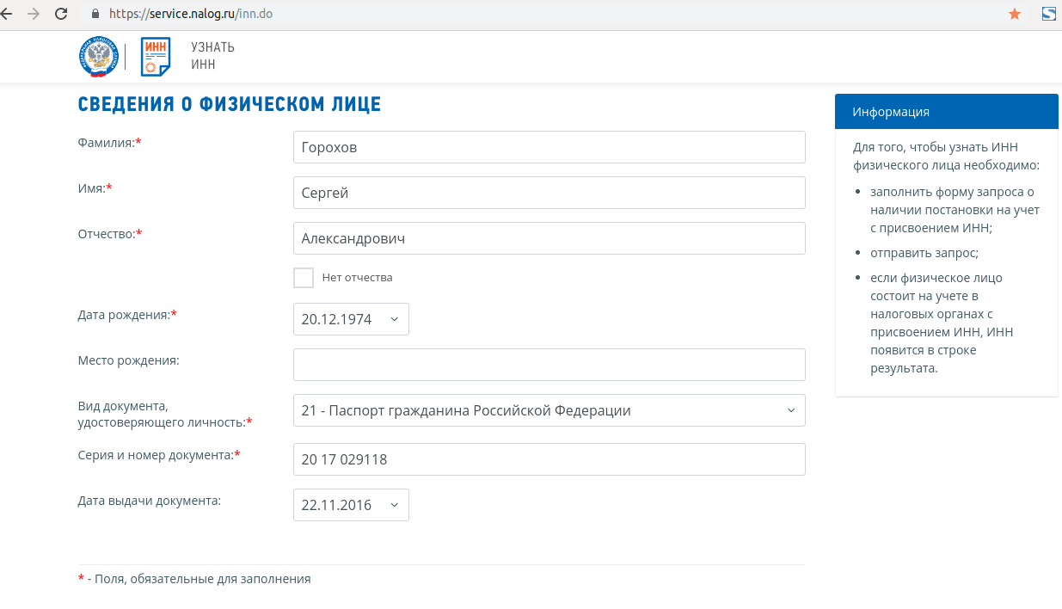The height and width of the screenshot is (609, 1062).
Task: Click the Фамилия field containing Горохов
Action: point(549,147)
